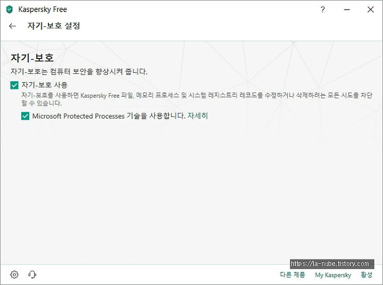
Task: Toggle Microsoft Protected Processes checkbox
Action: (25, 116)
